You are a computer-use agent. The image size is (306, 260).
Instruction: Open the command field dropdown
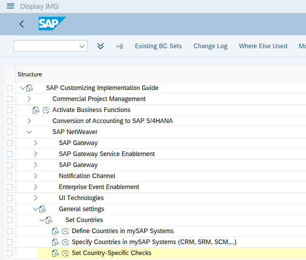click(82, 46)
